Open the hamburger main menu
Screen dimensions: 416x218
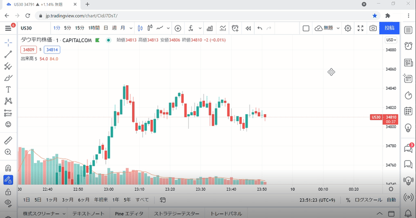pyautogui.click(x=8, y=28)
